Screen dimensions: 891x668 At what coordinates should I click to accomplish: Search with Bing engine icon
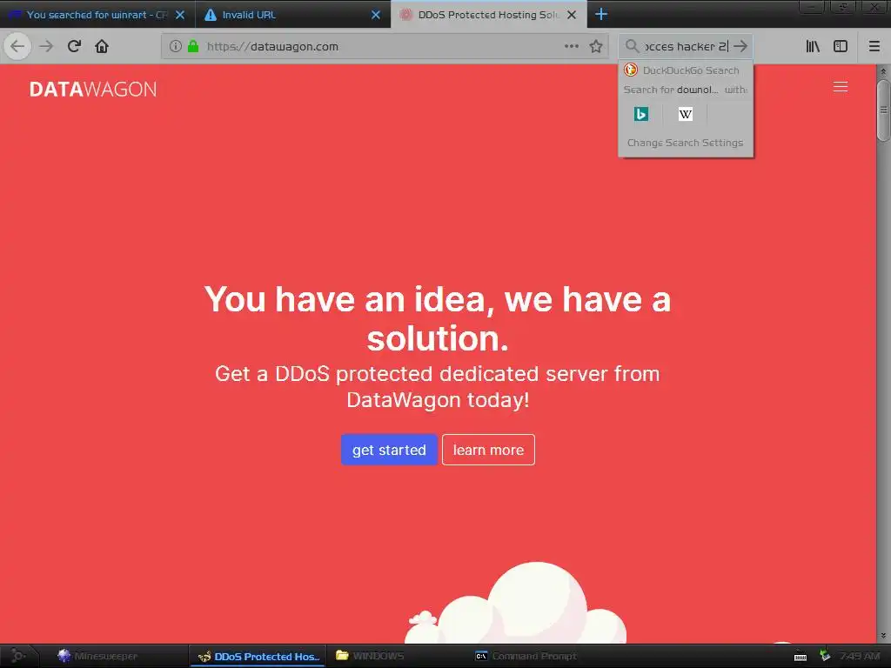tap(641, 114)
